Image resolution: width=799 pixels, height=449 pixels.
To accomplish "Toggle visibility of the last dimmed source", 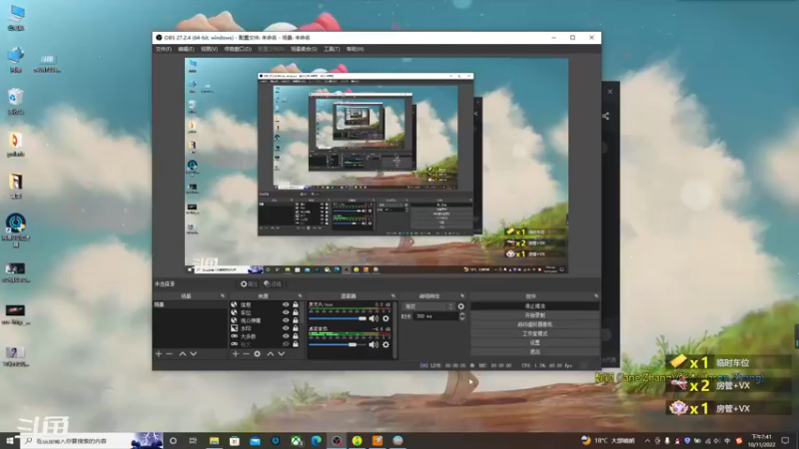I will [x=286, y=344].
